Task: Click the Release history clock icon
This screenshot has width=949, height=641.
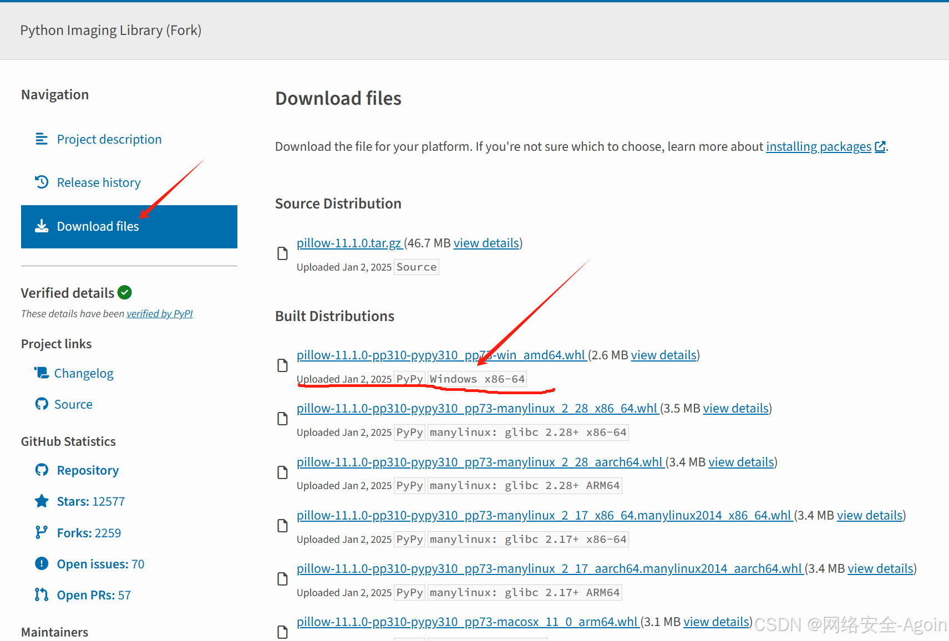Action: pyautogui.click(x=42, y=182)
